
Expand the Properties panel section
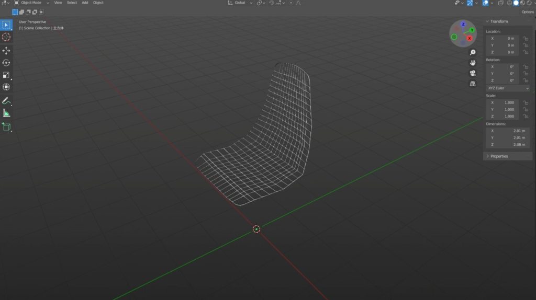[x=499, y=156]
